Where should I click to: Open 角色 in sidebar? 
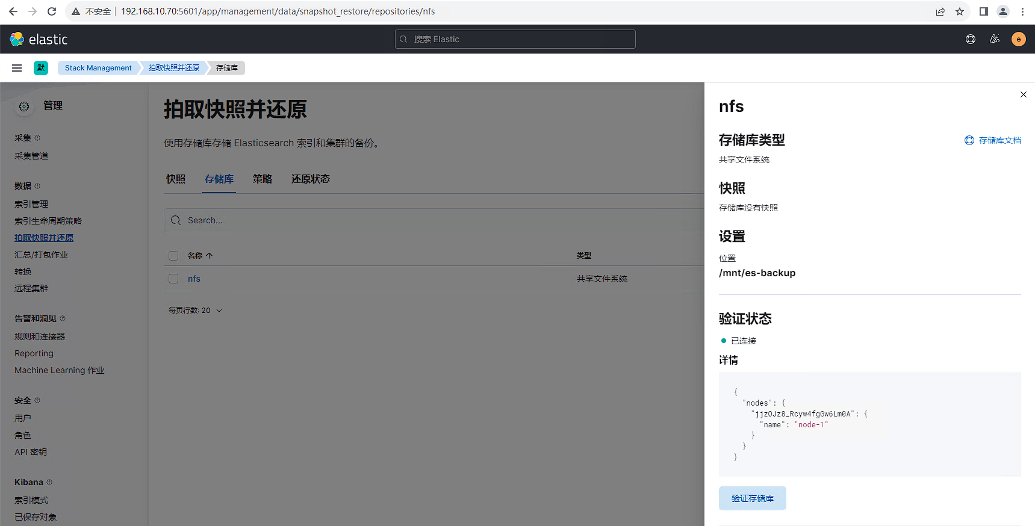click(x=23, y=435)
